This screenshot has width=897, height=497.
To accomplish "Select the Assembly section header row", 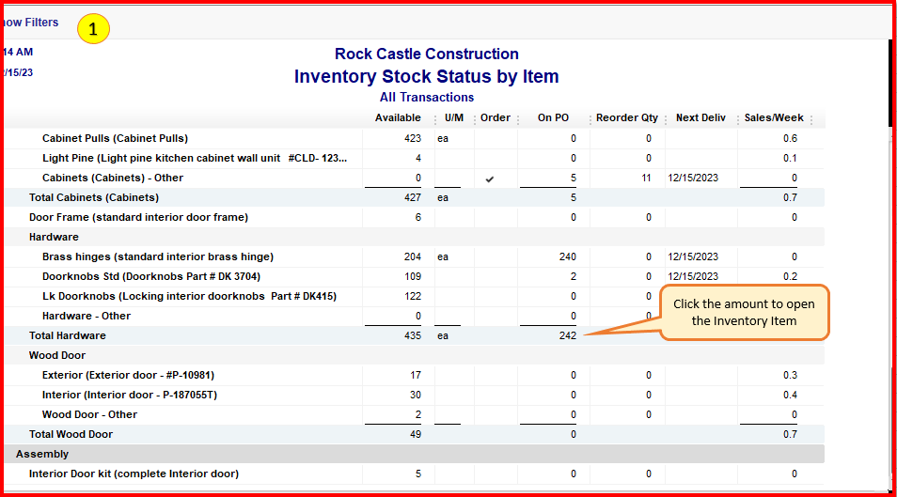I will pos(414,454).
